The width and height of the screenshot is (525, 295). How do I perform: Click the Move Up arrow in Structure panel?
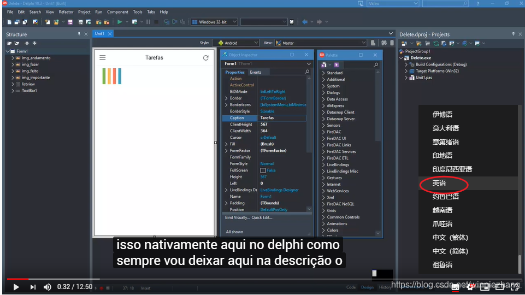[27, 43]
